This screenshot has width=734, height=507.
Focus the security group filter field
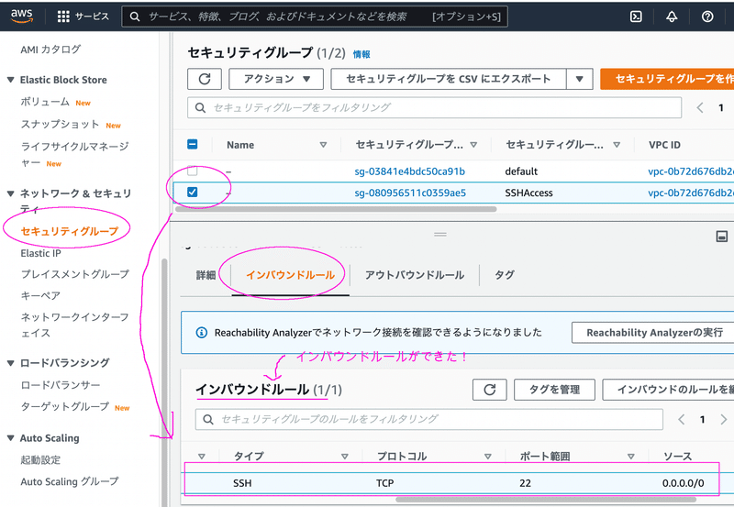coord(434,107)
